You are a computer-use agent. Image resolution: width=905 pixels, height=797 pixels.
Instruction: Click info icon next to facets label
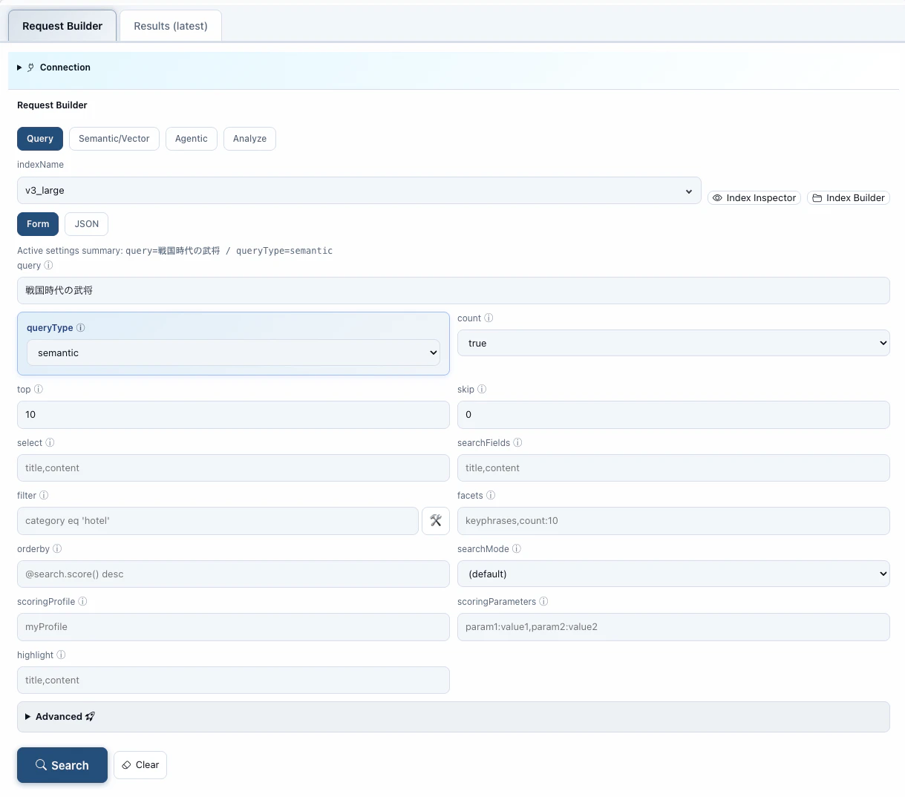(491, 496)
